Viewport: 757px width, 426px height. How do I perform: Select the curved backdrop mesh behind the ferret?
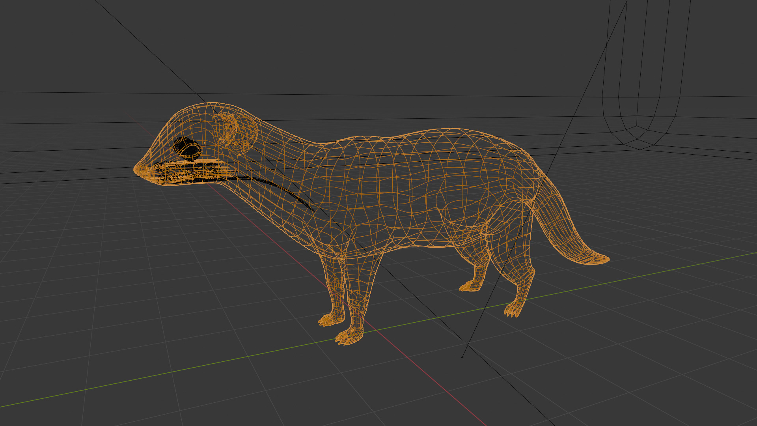coord(647,75)
